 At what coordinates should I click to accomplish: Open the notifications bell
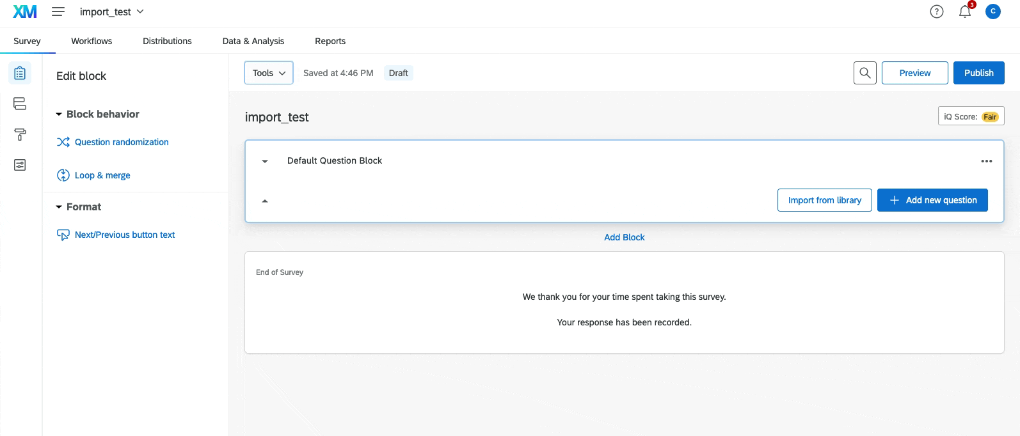965,12
